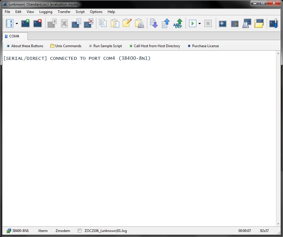This screenshot has height=237, width=283.
Task: Open the Edit menu
Action: point(18,12)
